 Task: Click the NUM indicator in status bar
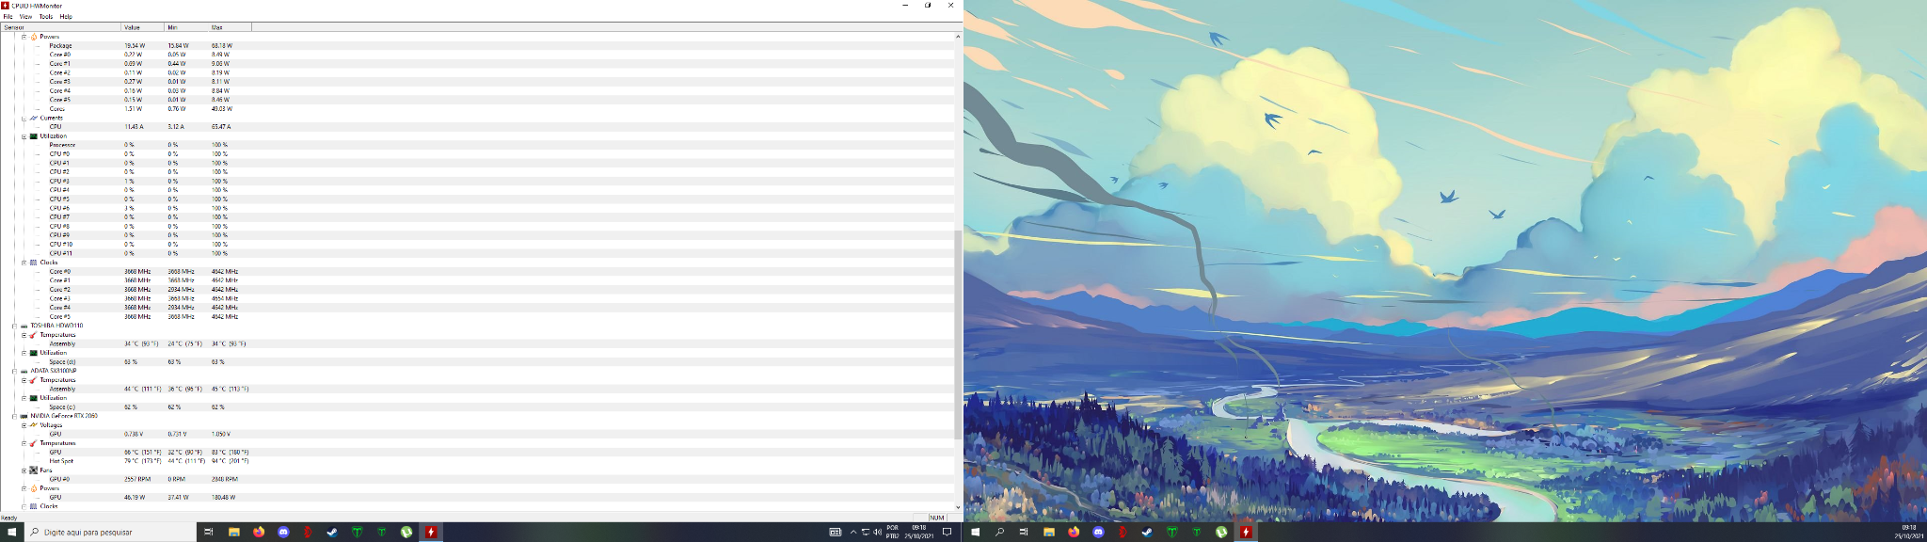[937, 518]
